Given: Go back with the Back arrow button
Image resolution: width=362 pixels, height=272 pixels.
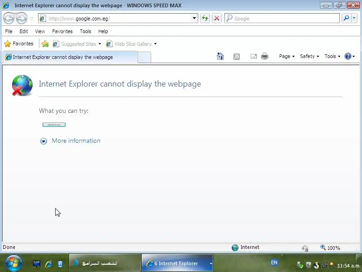Looking at the screenshot, I should (9, 18).
